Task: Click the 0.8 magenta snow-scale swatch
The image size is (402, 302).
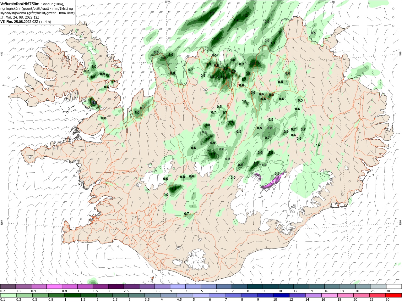Action: tap(69, 286)
